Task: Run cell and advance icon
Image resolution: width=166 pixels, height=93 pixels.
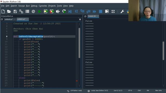Action: [52, 11]
